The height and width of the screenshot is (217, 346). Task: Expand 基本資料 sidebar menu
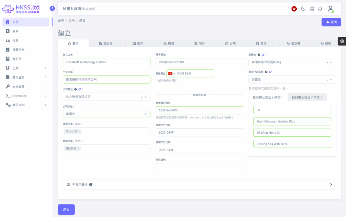coord(26,78)
